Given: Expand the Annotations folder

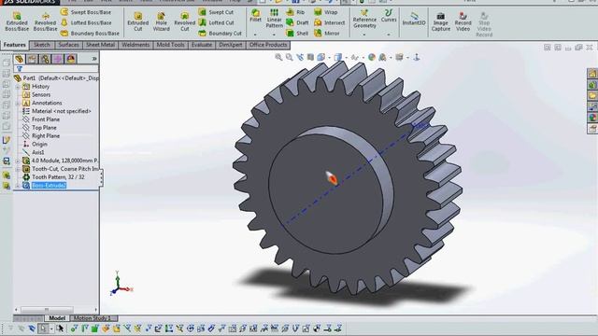Looking at the screenshot, I should coord(18,103).
